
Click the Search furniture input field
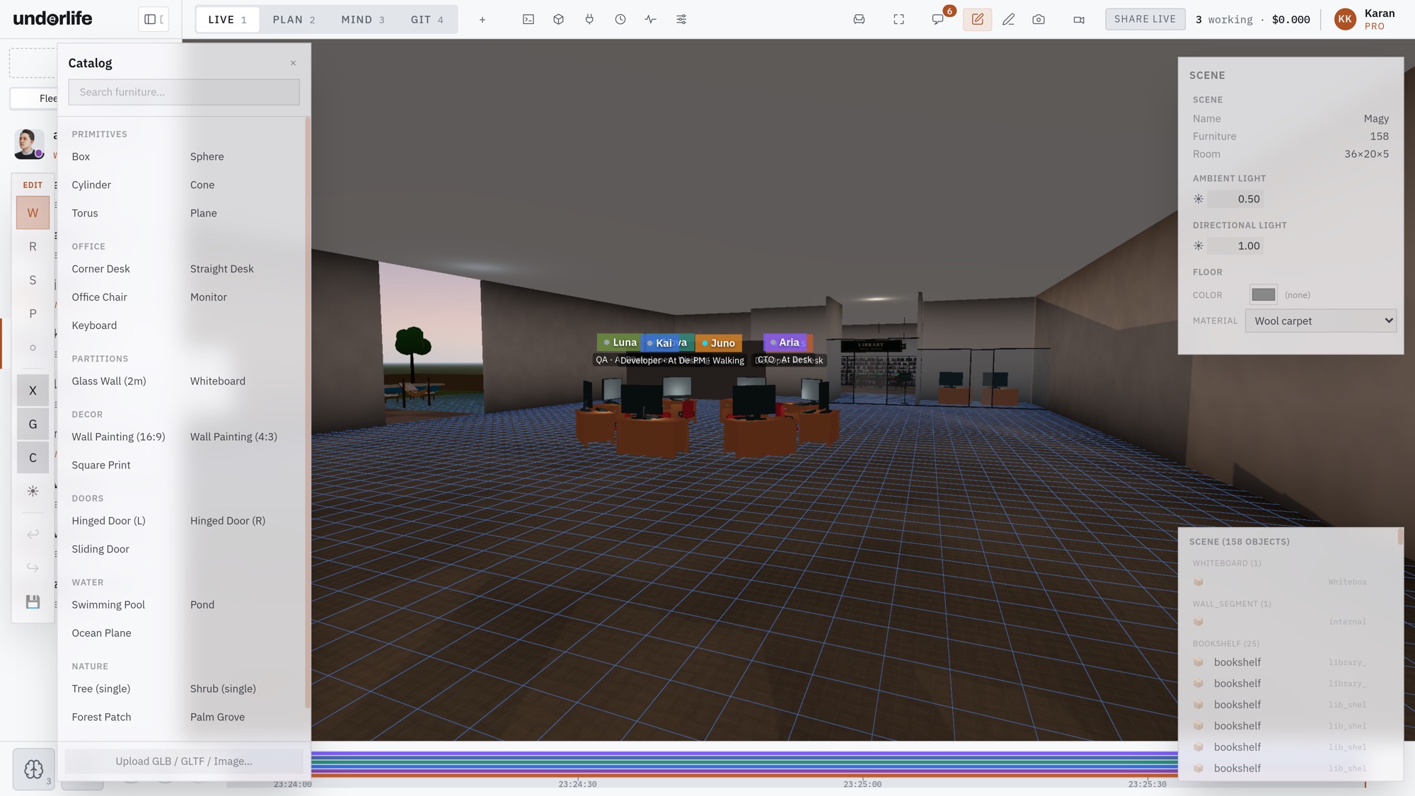(x=184, y=92)
